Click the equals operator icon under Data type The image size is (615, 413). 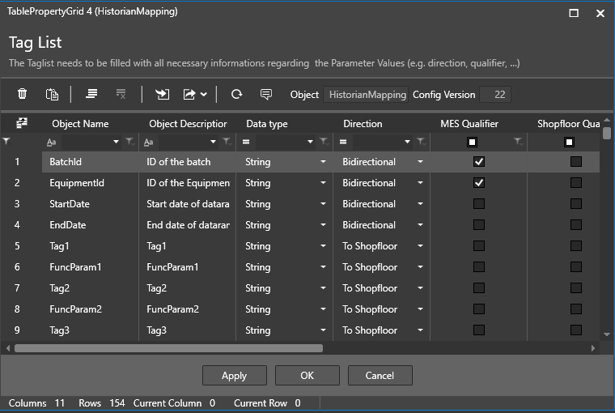click(x=246, y=142)
